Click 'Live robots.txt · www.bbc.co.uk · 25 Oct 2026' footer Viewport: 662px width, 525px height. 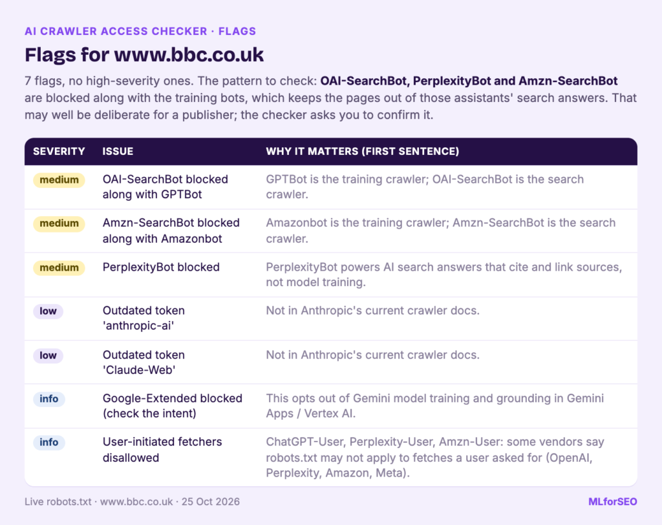click(132, 502)
